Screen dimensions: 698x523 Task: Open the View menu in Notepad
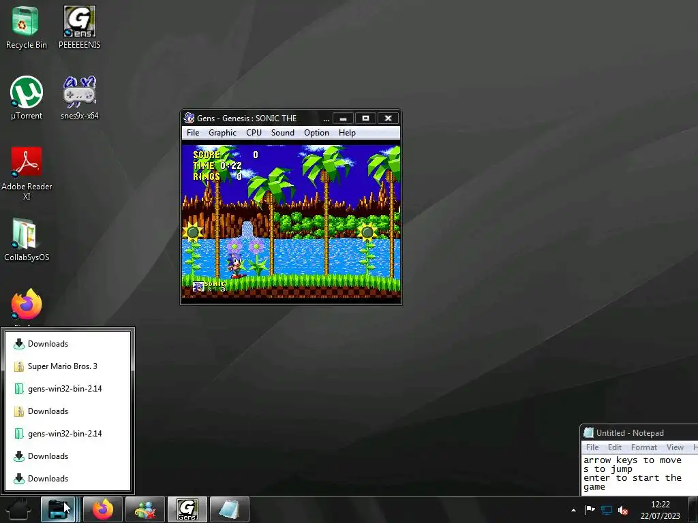675,447
